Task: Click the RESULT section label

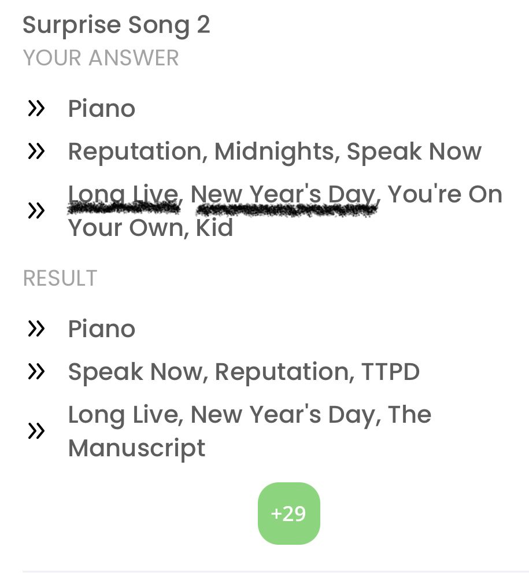Action: (60, 278)
